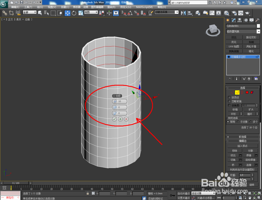This screenshot has width=262, height=200.
Task: Confirm segments caddy with OK checkmark
Action: click(x=114, y=119)
